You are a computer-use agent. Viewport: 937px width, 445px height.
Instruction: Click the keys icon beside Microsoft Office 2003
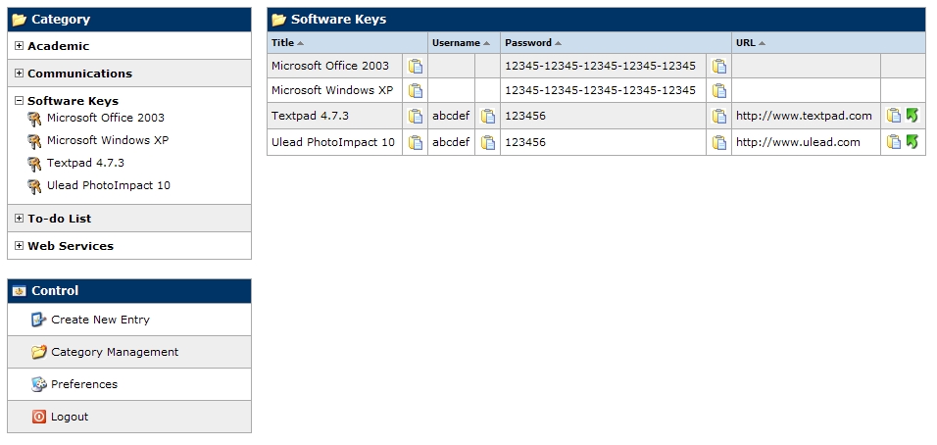[x=34, y=120]
